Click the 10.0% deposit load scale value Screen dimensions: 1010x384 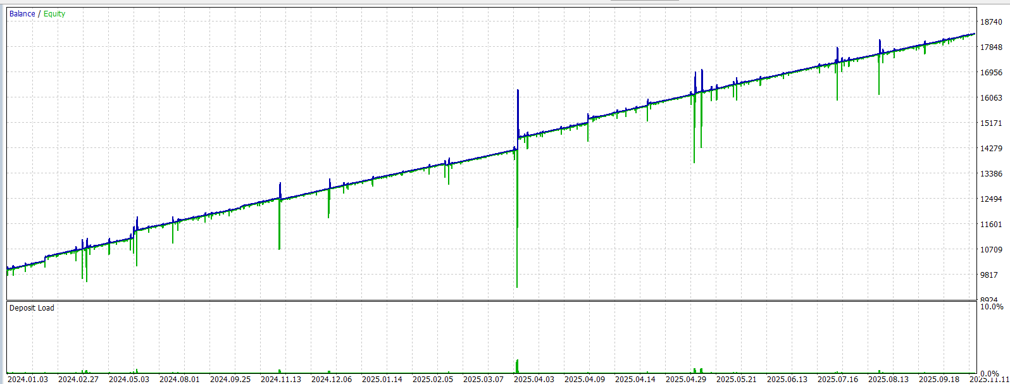(992, 307)
